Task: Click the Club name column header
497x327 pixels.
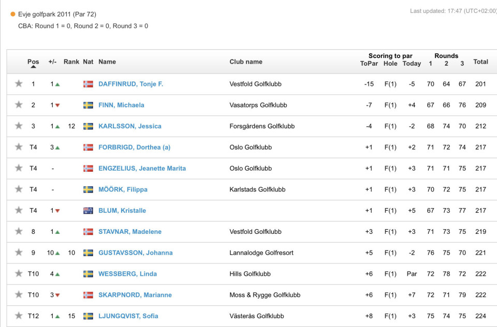Action: click(246, 62)
